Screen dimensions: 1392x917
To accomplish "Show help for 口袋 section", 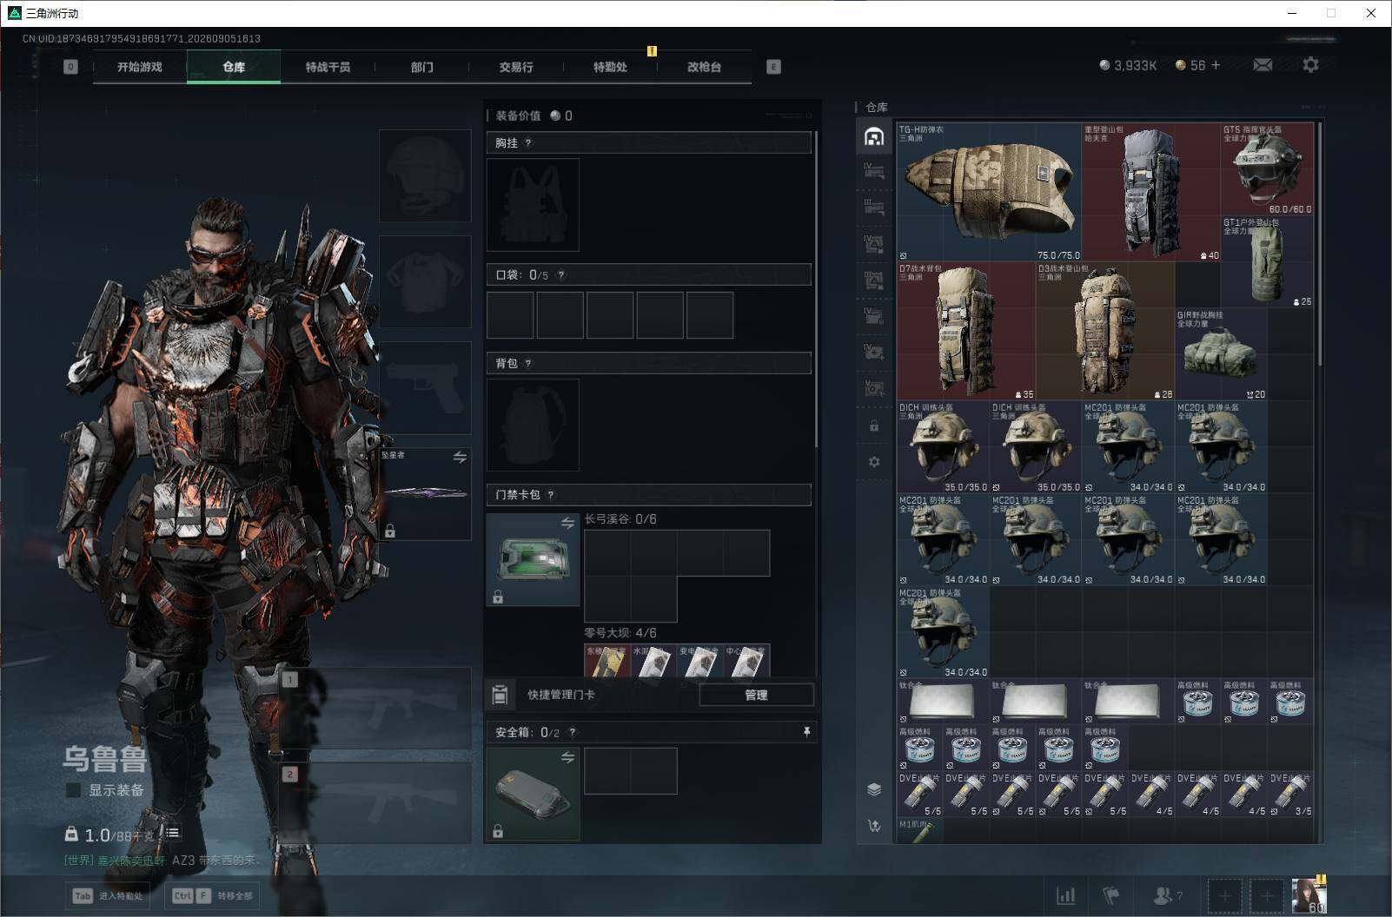I will tap(561, 275).
